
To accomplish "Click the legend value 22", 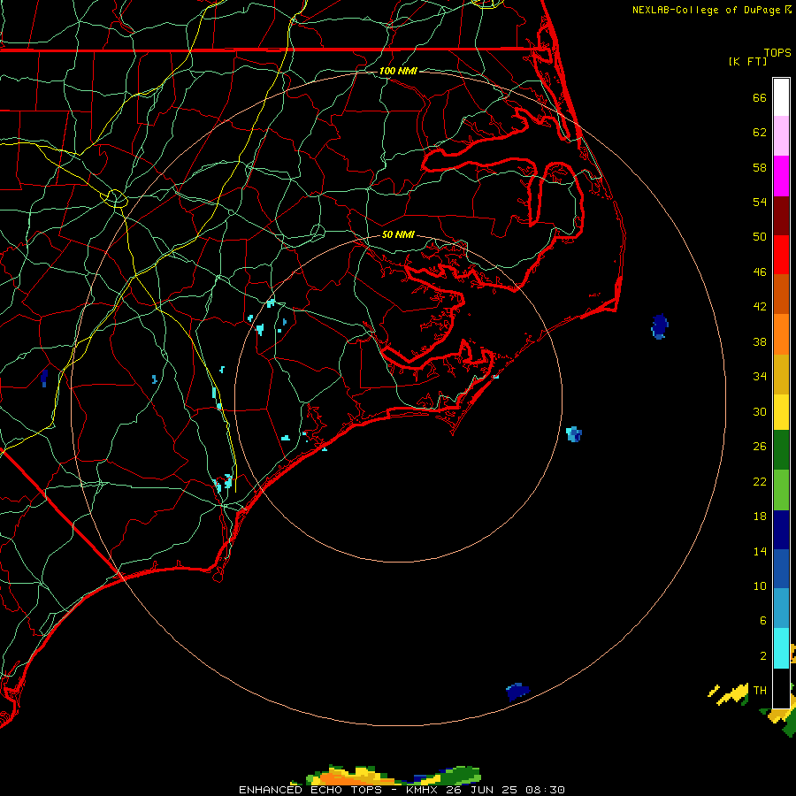I will 760,482.
